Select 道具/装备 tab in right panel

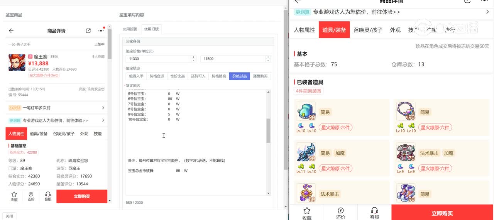334,30
